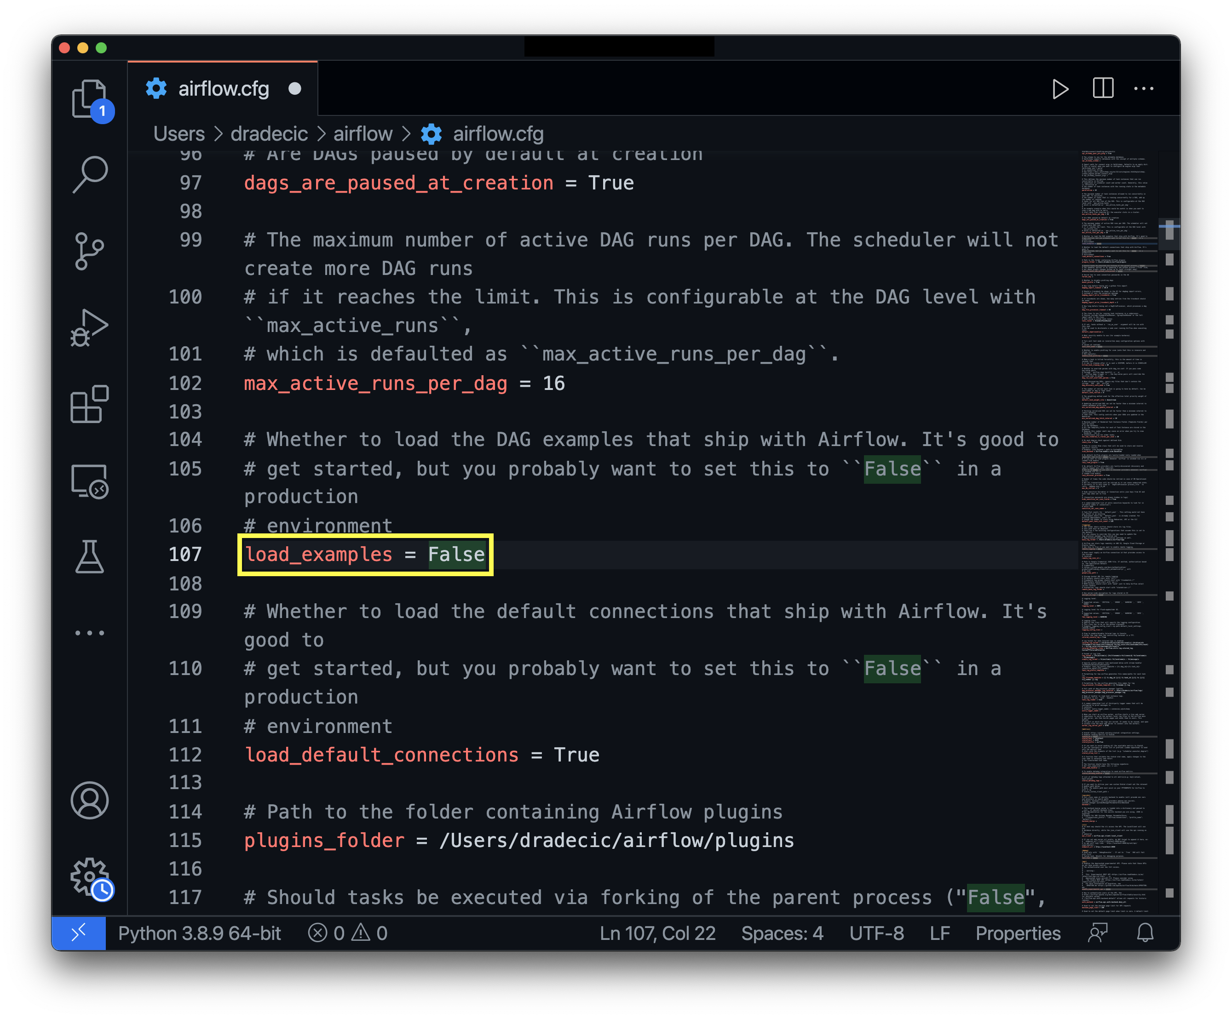Click the Manage gear icon
This screenshot has width=1232, height=1019.
coord(89,877)
